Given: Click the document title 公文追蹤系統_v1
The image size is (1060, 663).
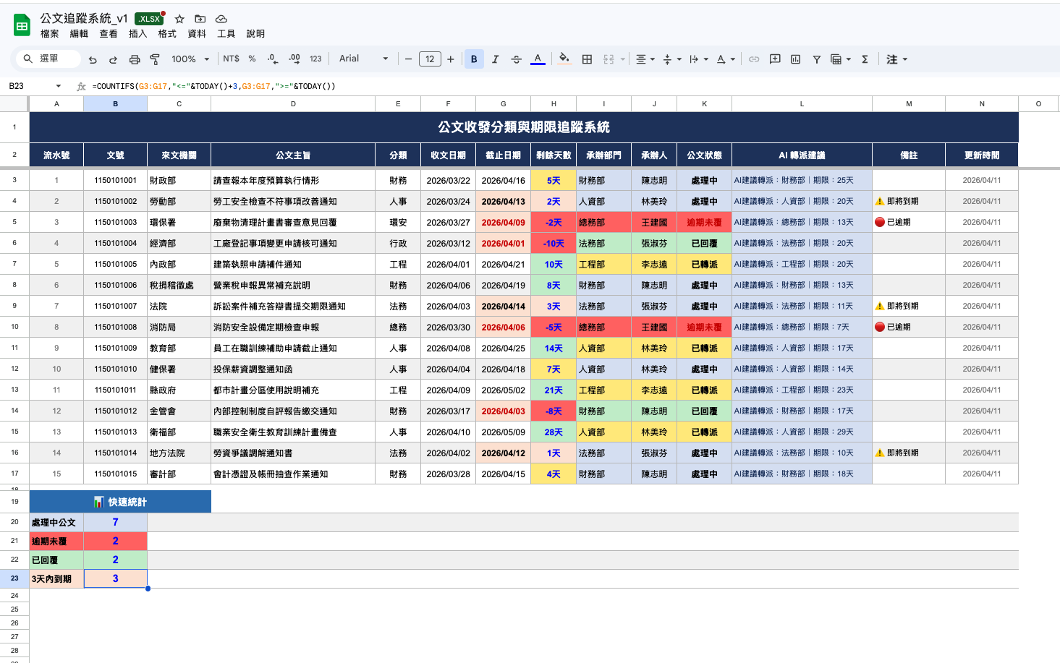Looking at the screenshot, I should [x=84, y=18].
